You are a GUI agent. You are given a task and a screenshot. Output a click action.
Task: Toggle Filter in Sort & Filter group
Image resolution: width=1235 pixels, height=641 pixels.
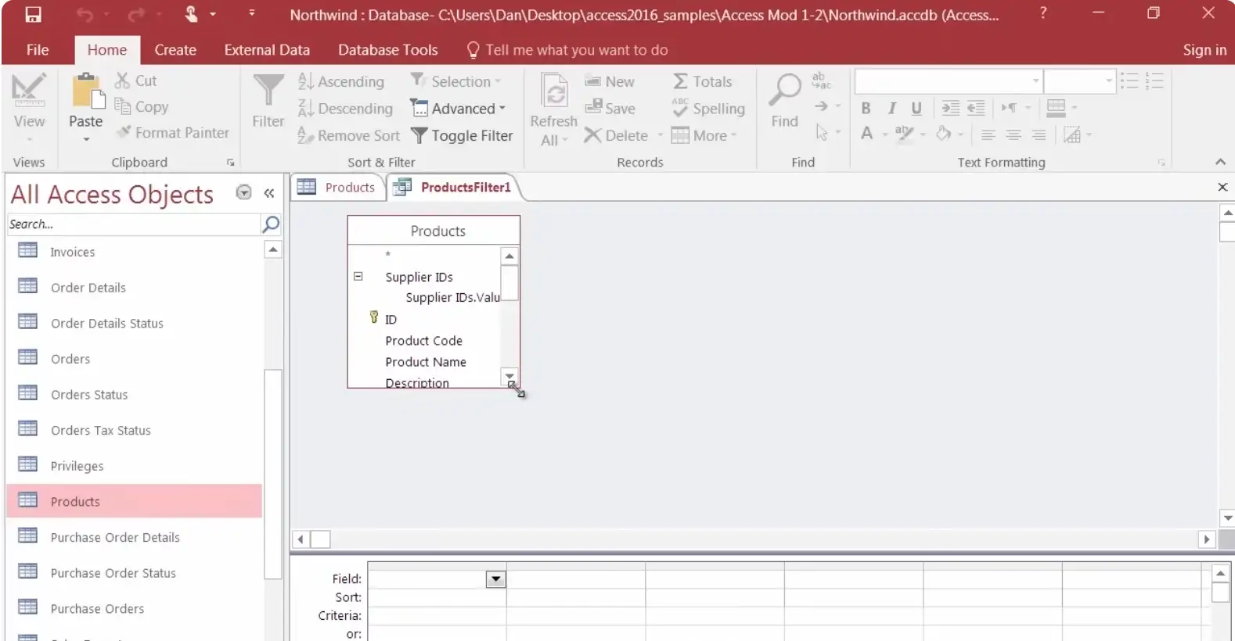(462, 135)
